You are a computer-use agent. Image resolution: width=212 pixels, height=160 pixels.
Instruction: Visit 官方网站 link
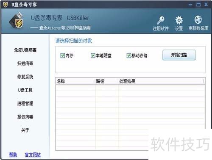33,155
